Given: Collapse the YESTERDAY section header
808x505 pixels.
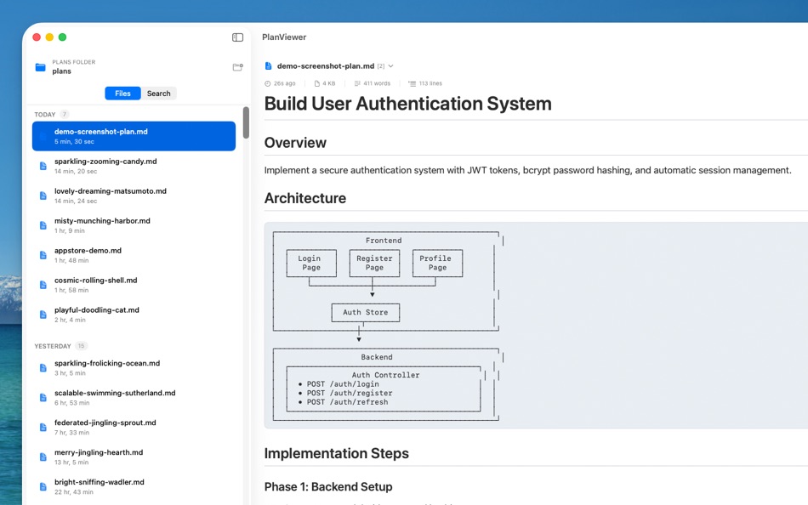Looking at the screenshot, I should point(53,346).
